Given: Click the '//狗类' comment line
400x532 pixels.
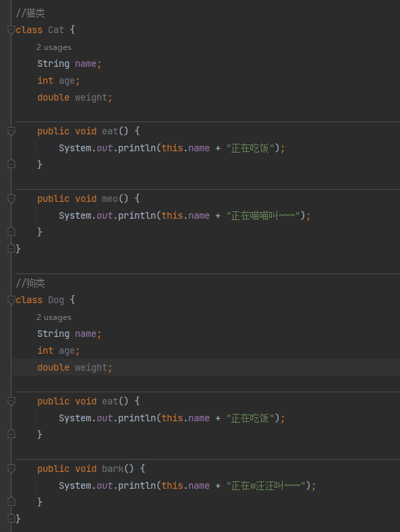Looking at the screenshot, I should click(x=30, y=284).
